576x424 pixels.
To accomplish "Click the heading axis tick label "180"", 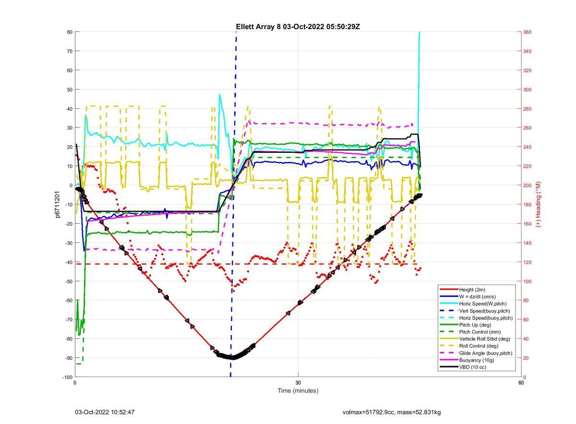I will [527, 205].
